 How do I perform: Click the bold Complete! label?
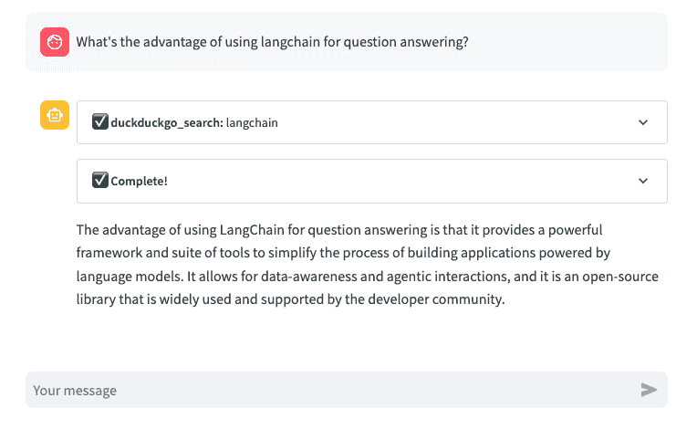coord(139,181)
